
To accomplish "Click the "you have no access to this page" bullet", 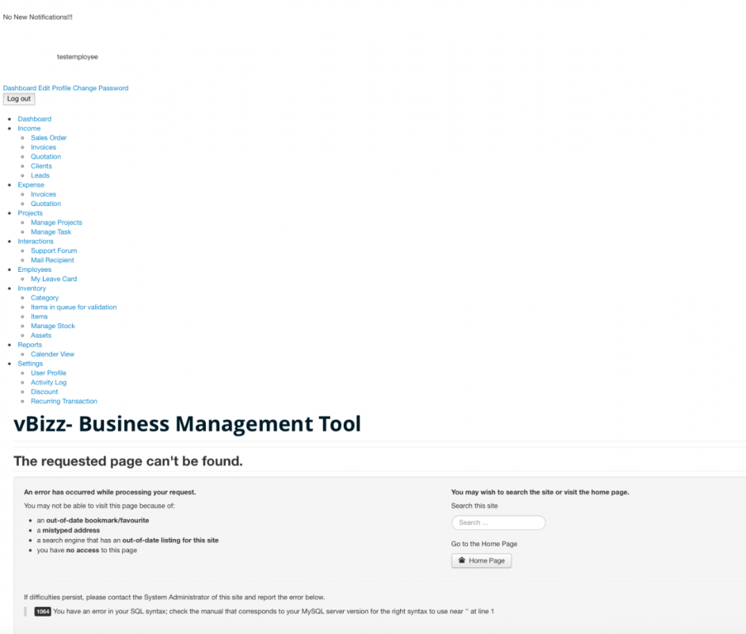I will 87,550.
